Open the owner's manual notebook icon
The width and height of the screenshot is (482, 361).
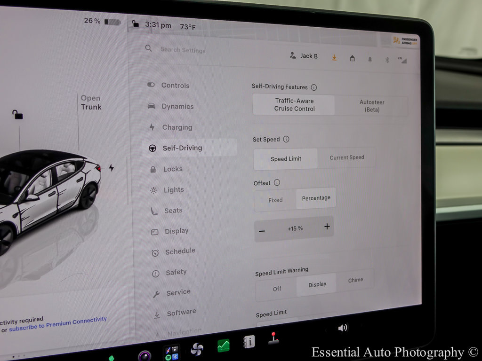click(249, 341)
